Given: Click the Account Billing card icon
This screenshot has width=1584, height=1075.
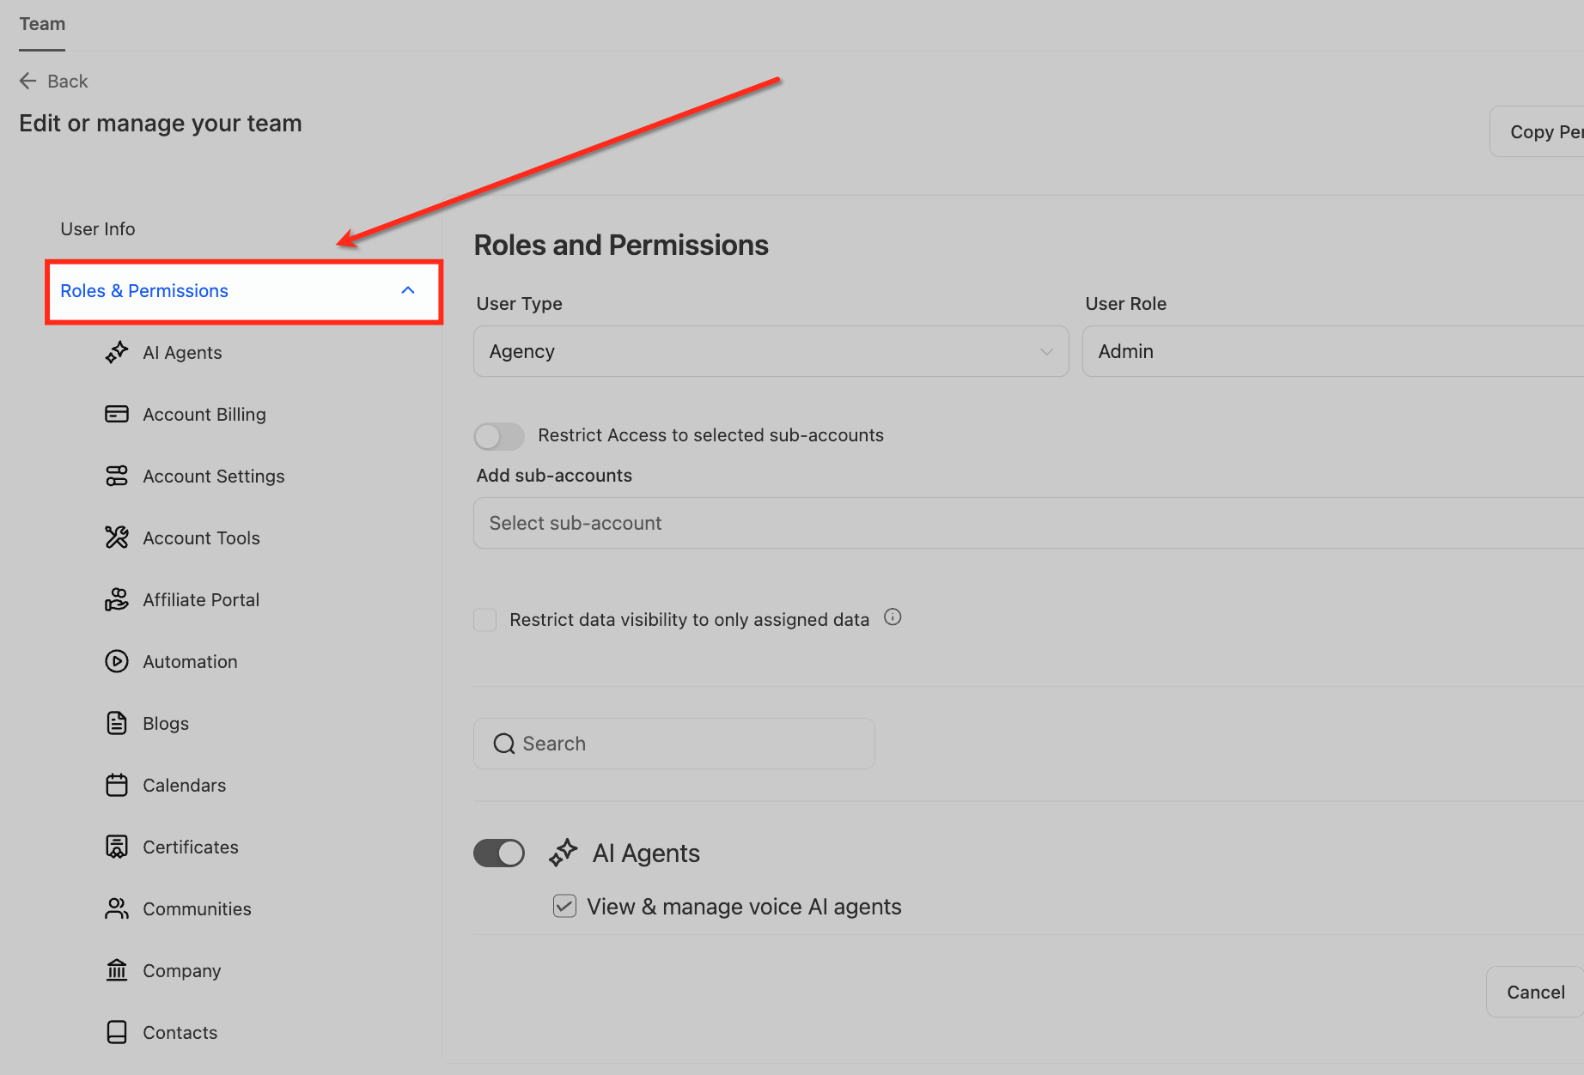Looking at the screenshot, I should [x=117, y=415].
